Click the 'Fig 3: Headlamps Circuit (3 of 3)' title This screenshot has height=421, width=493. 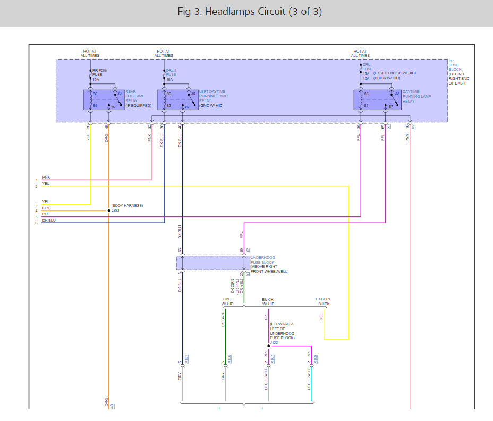pos(250,12)
